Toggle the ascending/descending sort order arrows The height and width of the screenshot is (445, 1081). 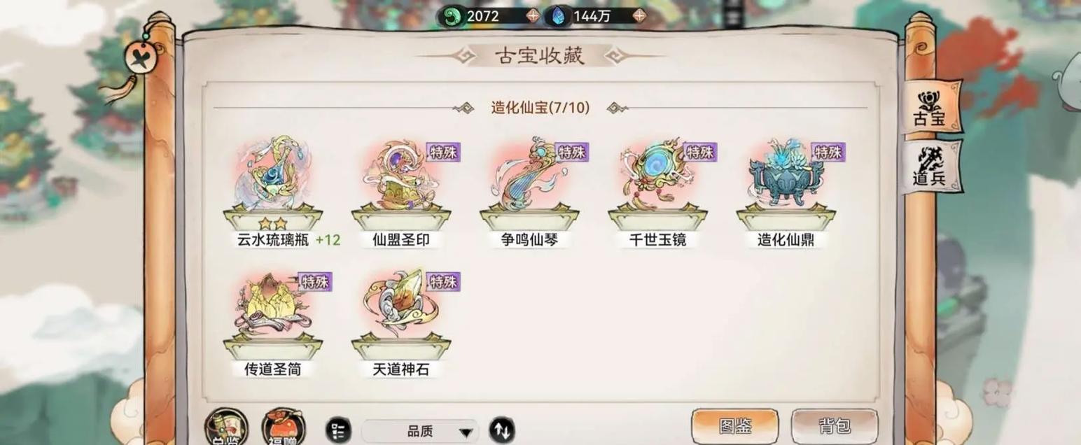coord(501,430)
